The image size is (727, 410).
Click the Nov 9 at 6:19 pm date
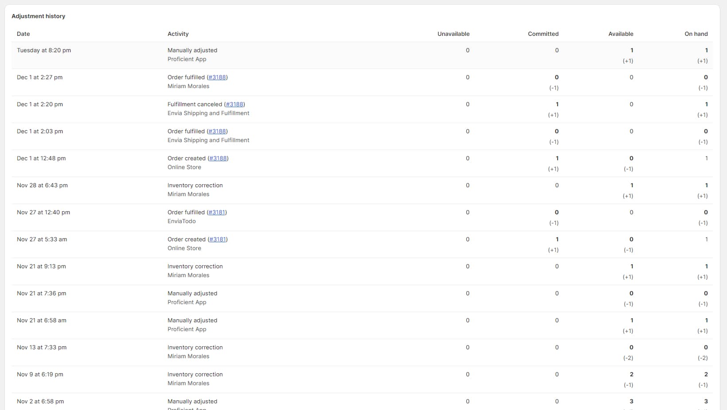point(40,375)
